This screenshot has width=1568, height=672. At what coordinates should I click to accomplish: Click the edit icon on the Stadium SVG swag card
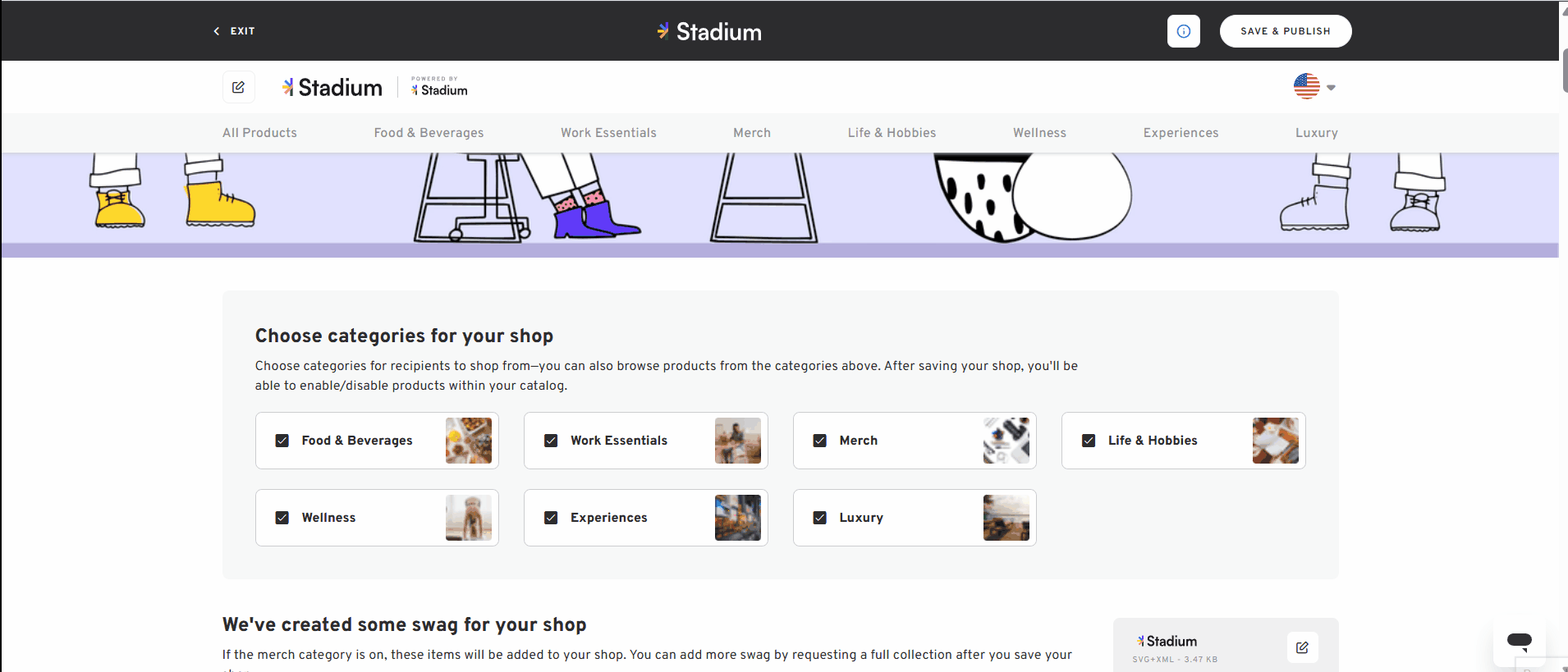pyautogui.click(x=1301, y=647)
